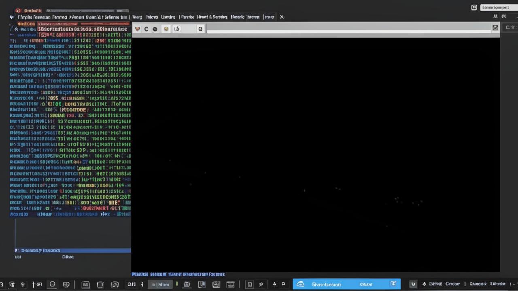Click the green indicator next to Miera
This screenshot has height=291, width=518.
coord(177,285)
